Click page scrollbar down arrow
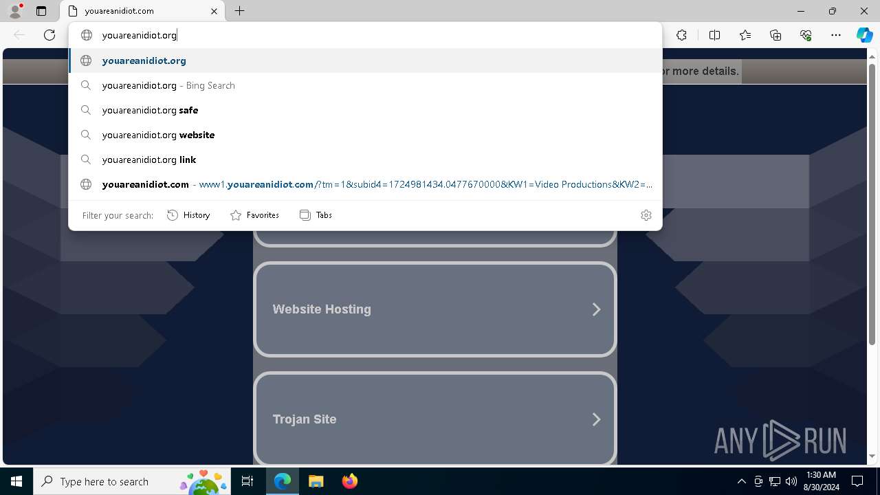The height and width of the screenshot is (495, 880). point(872,456)
